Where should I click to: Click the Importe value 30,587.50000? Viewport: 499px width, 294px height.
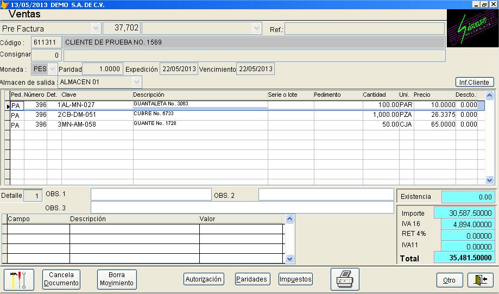(x=465, y=213)
